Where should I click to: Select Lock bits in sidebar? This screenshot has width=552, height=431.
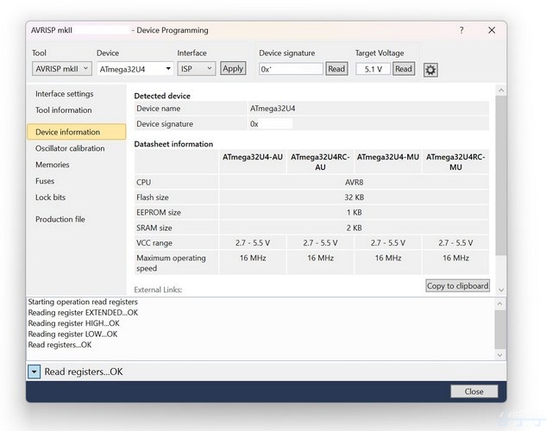pyautogui.click(x=49, y=197)
